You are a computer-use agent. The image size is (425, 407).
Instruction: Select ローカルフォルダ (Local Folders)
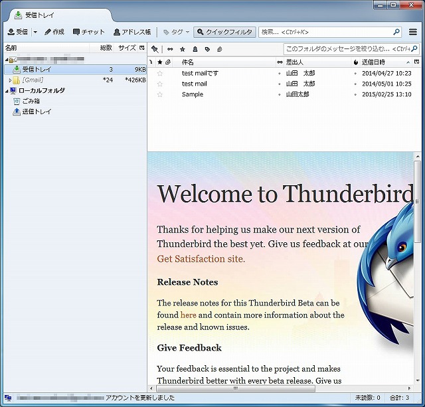(x=42, y=90)
